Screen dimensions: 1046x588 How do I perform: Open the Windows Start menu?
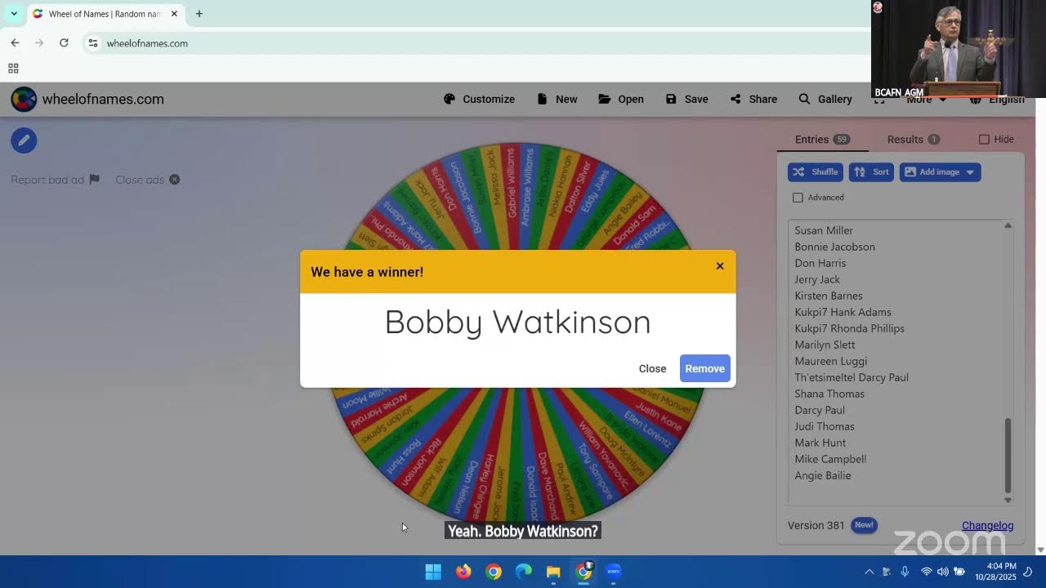(433, 572)
